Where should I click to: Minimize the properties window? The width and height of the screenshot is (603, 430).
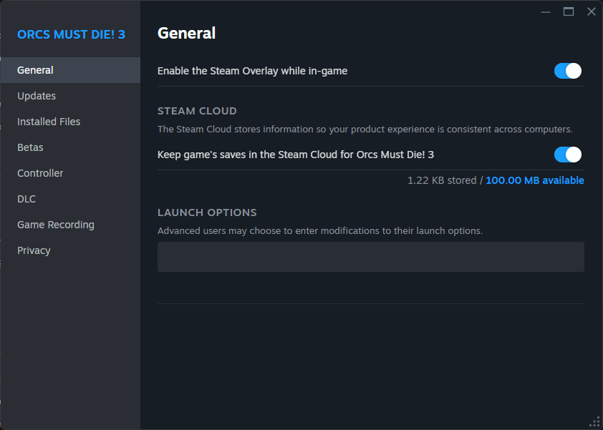(x=545, y=12)
